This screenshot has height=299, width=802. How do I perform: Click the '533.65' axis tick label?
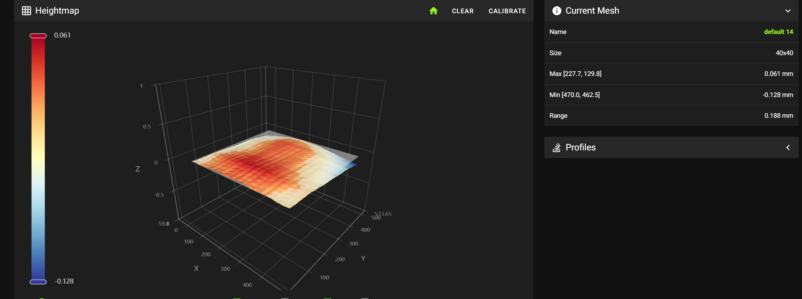tap(383, 214)
